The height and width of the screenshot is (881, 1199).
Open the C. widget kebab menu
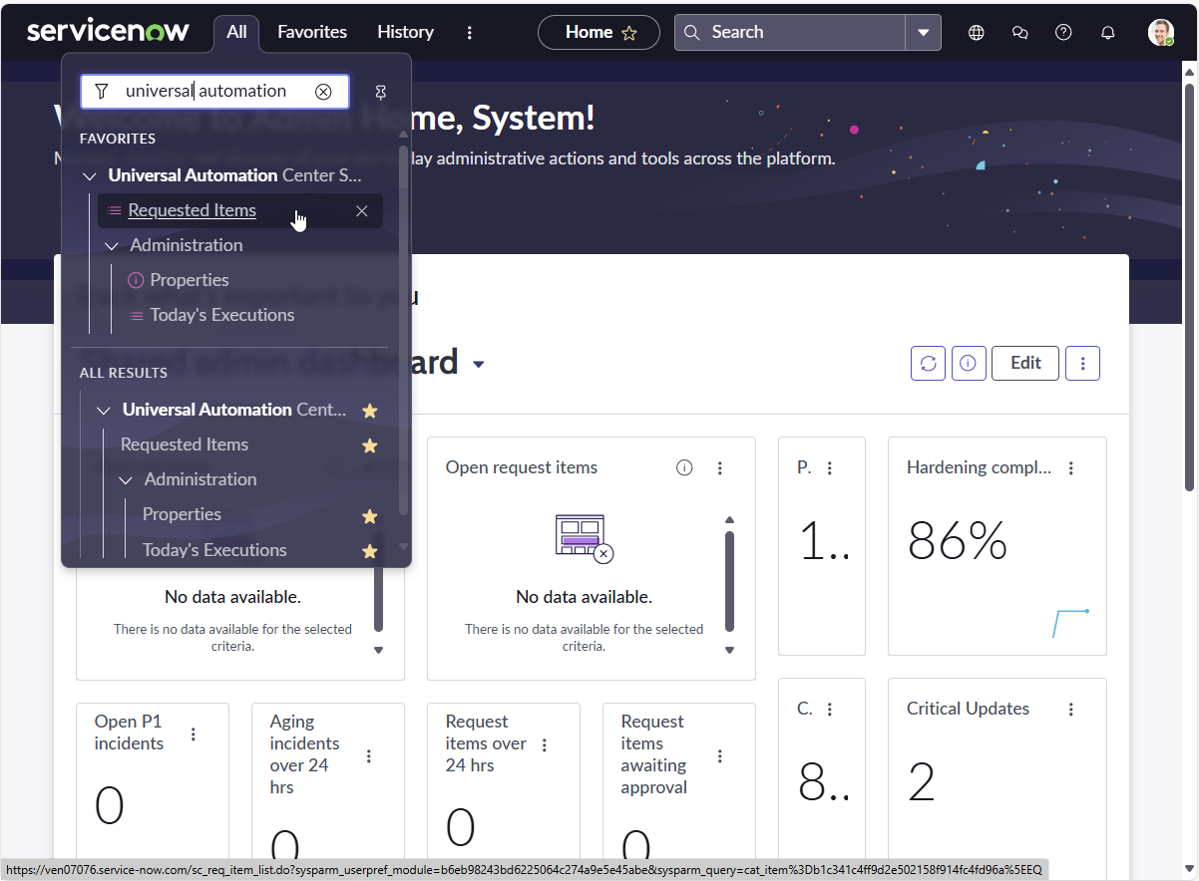coord(830,709)
